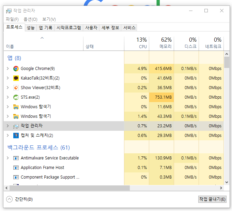The height and width of the screenshot is (211, 232).
Task: Open the 파일(F) menu
Action: (x=12, y=19)
